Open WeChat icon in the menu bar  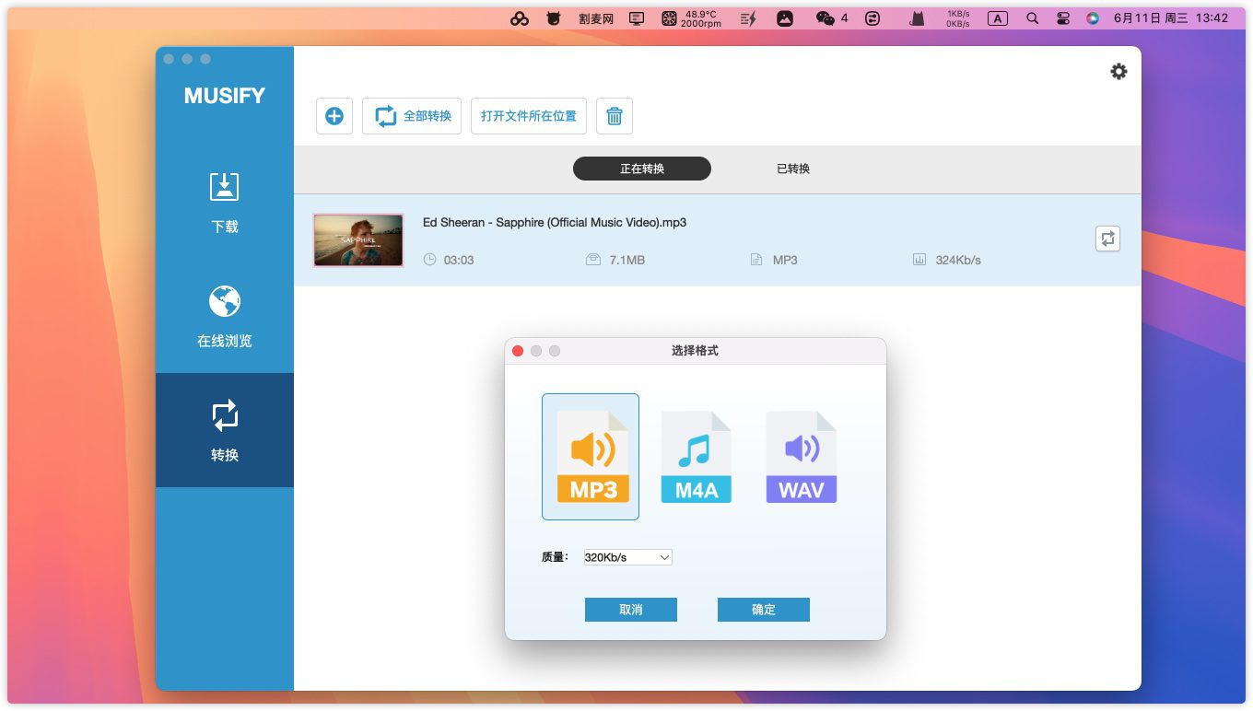tap(826, 17)
